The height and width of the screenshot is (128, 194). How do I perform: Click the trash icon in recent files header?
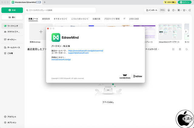tap(180, 49)
